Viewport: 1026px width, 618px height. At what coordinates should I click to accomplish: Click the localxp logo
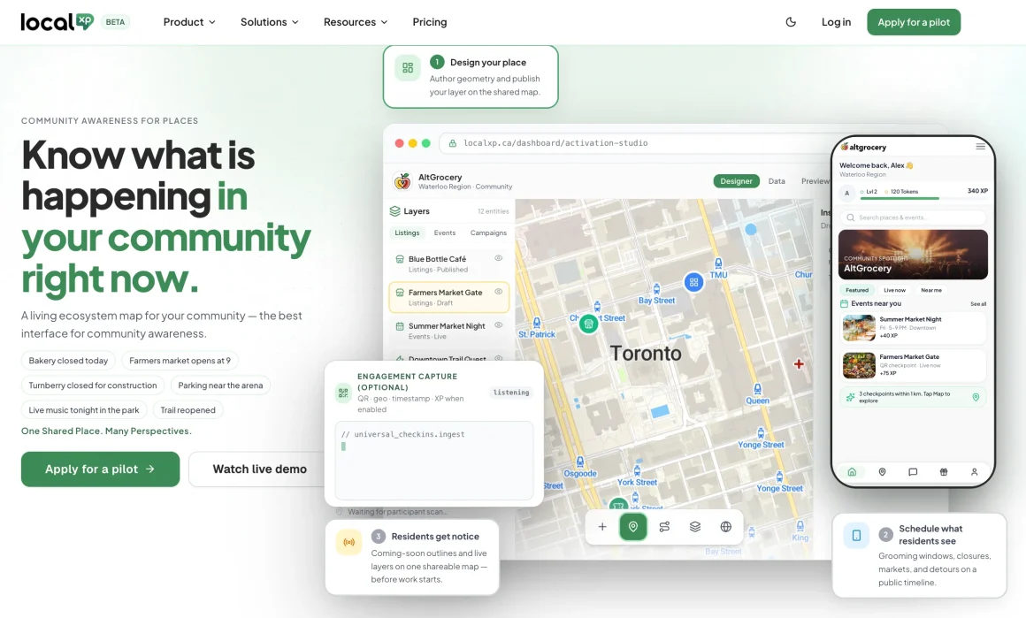(57, 21)
